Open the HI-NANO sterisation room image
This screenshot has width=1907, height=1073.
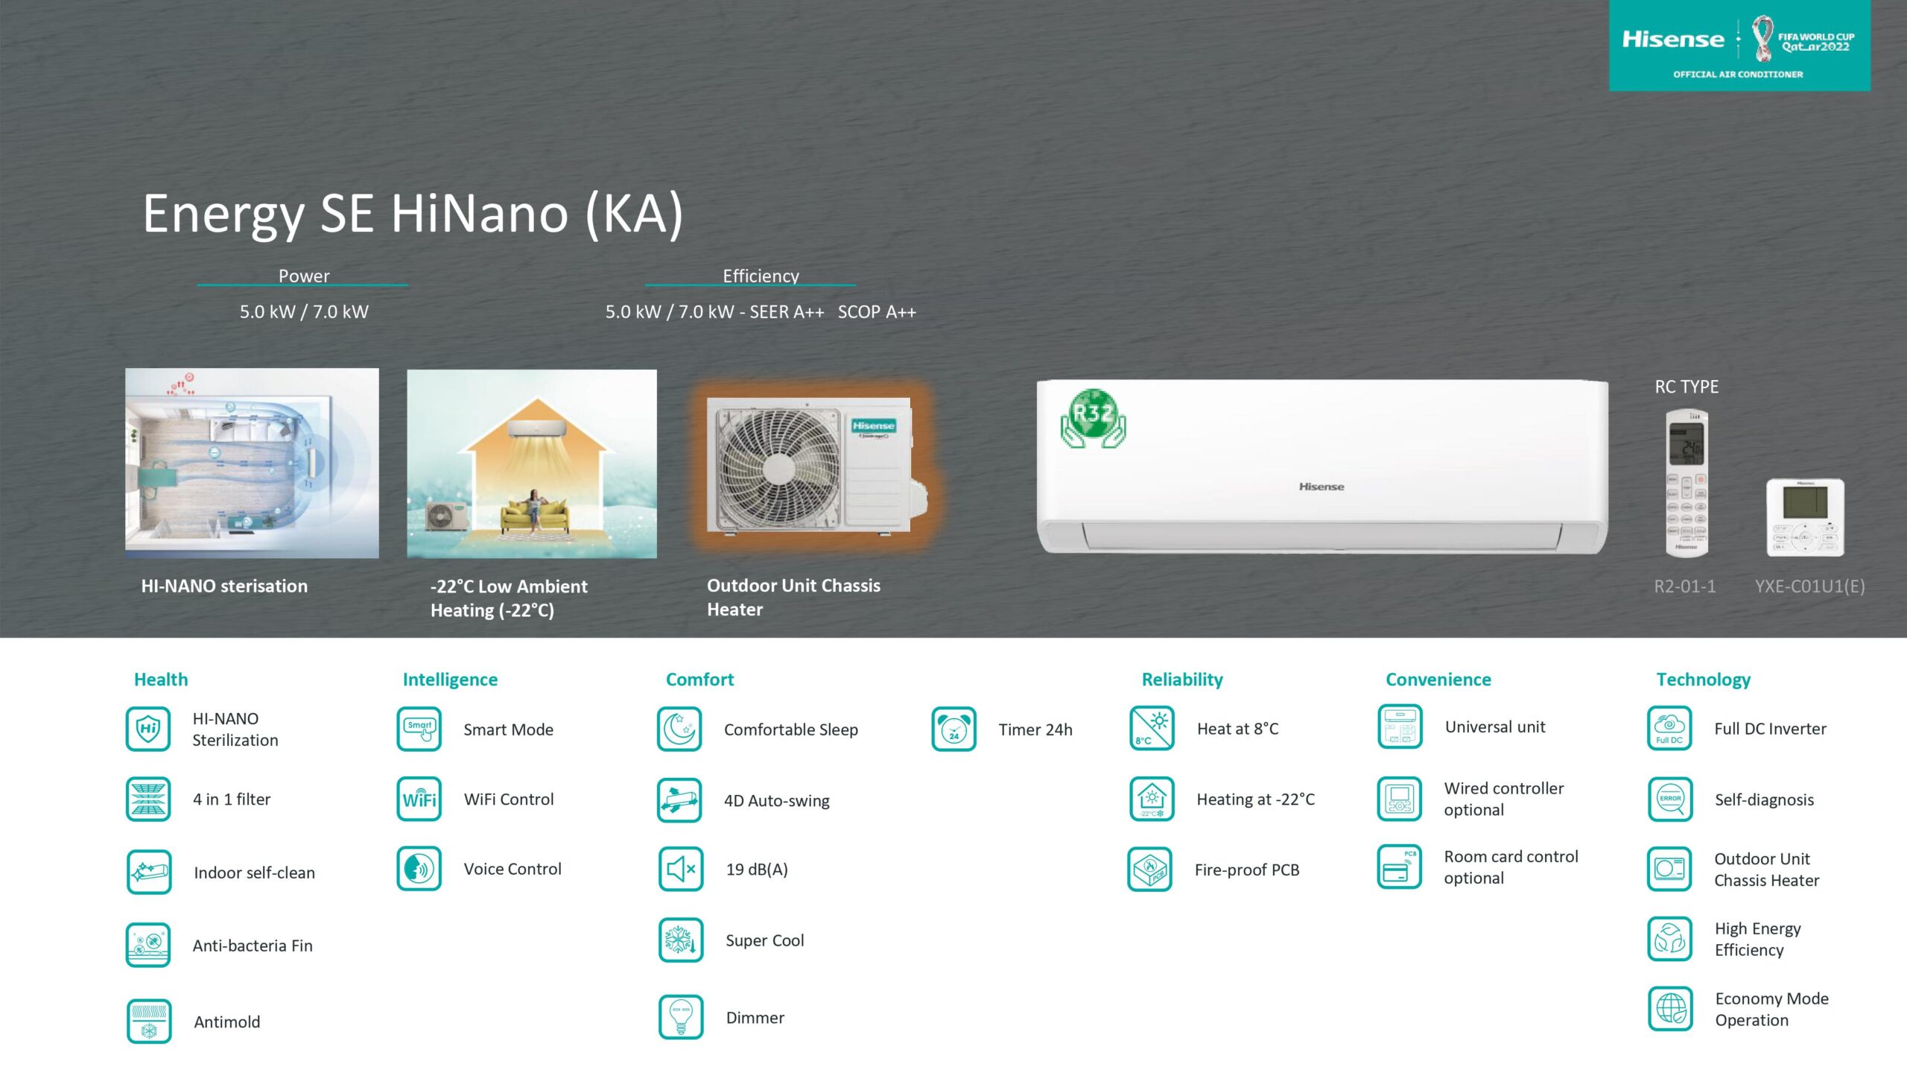pos(252,463)
